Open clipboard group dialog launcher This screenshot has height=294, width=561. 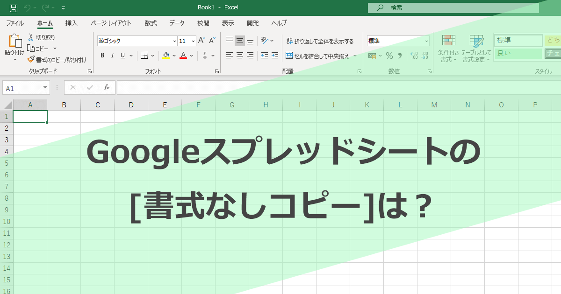(89, 71)
